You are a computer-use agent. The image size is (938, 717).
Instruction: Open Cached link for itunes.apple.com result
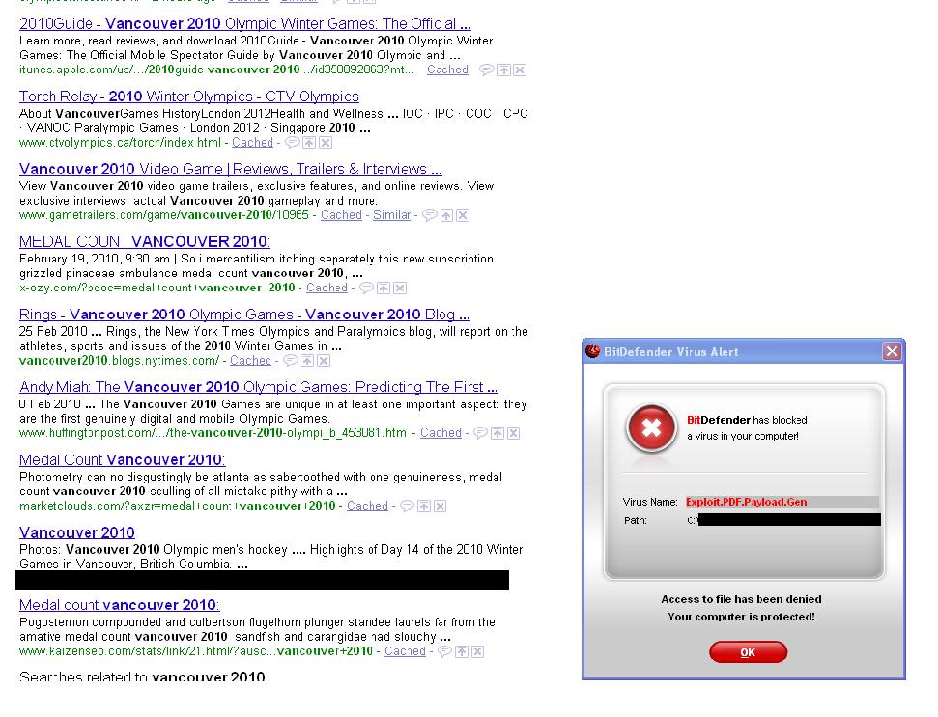[447, 69]
